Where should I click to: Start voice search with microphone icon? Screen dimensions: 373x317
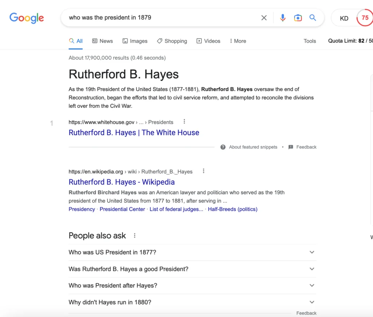pyautogui.click(x=283, y=18)
